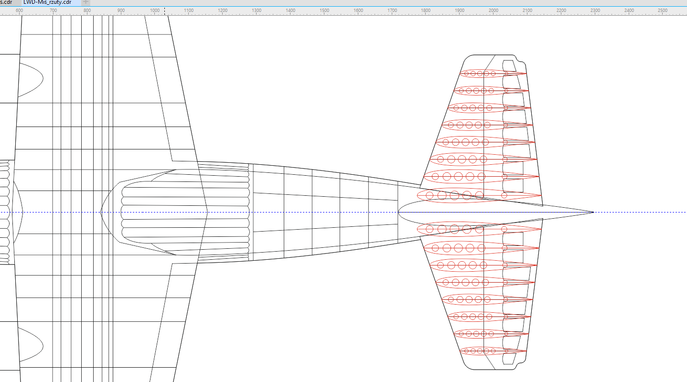This screenshot has width=687, height=382.
Task: Select the bottommost red rib profile in lower stabilizer
Action: [x=493, y=351]
